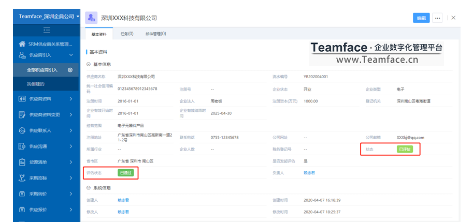Screen dimensions: 473x222
Task: Click registered capital value 1000.00
Action: pyautogui.click(x=311, y=101)
